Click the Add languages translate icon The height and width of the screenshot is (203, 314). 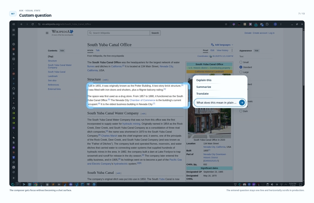tap(212, 45)
